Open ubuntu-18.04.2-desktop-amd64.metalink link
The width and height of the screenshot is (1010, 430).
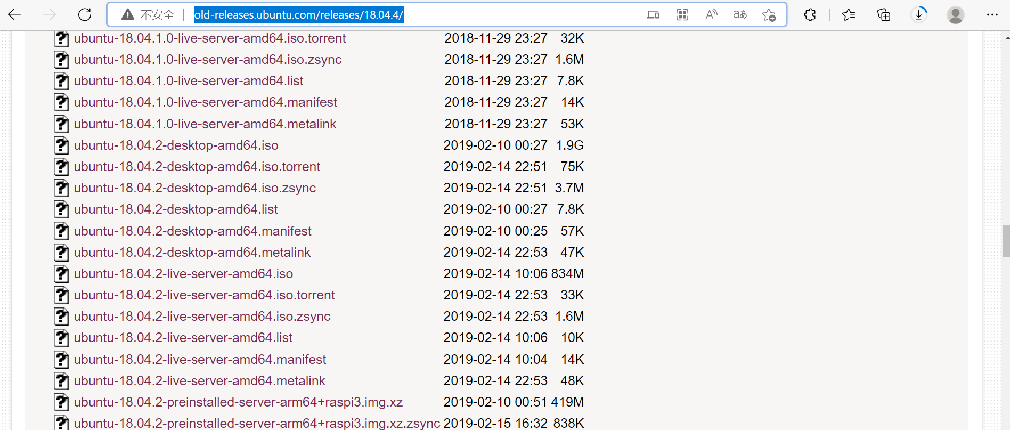[192, 253]
